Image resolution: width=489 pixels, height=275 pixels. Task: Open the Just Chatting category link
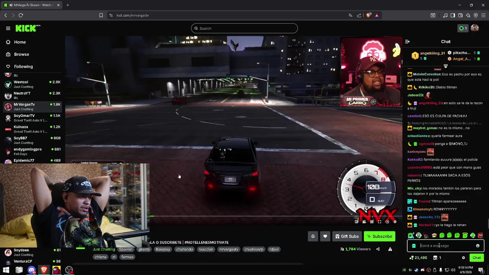click(104, 249)
